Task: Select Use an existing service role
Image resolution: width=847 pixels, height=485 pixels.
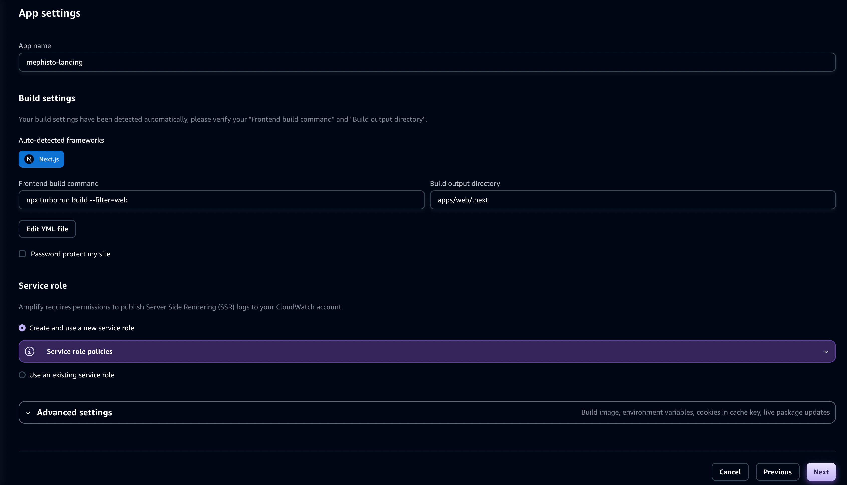Action: (22, 375)
